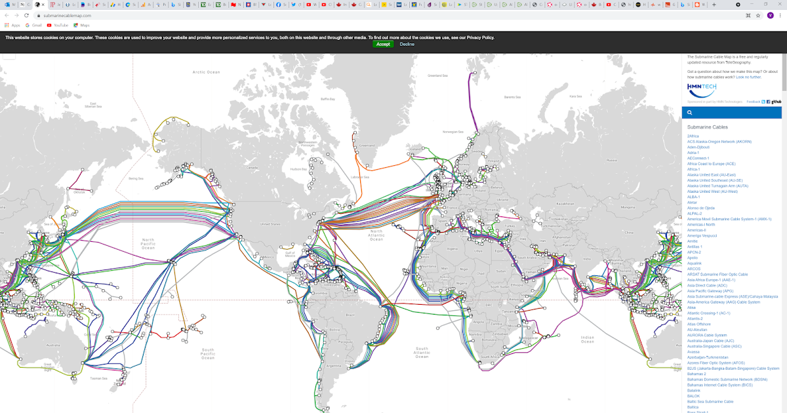
Task: Open the Chrome three-dot menu
Action: click(779, 14)
